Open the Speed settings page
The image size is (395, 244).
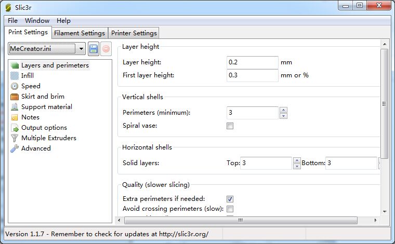31,86
